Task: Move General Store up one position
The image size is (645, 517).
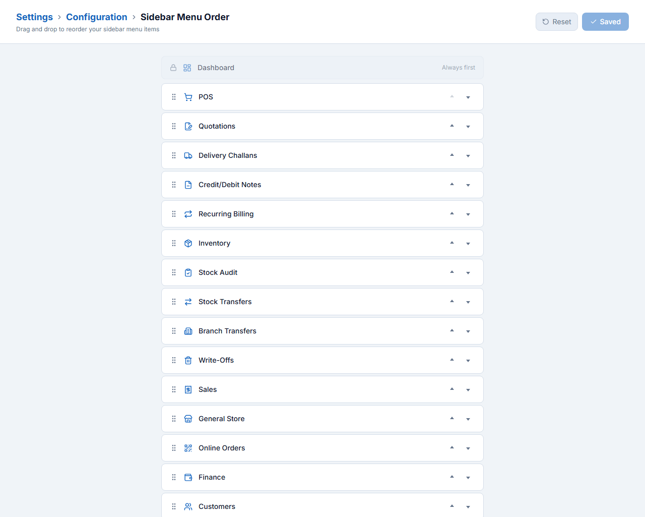Action: [452, 418]
